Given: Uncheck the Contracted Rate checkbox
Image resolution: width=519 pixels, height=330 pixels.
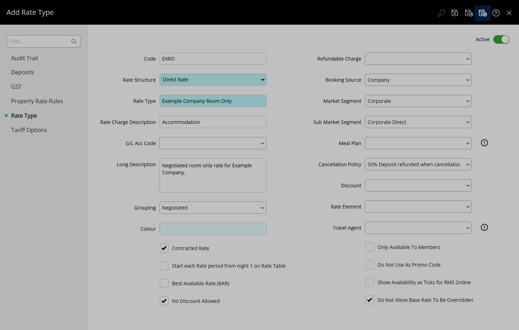Looking at the screenshot, I should [164, 248].
